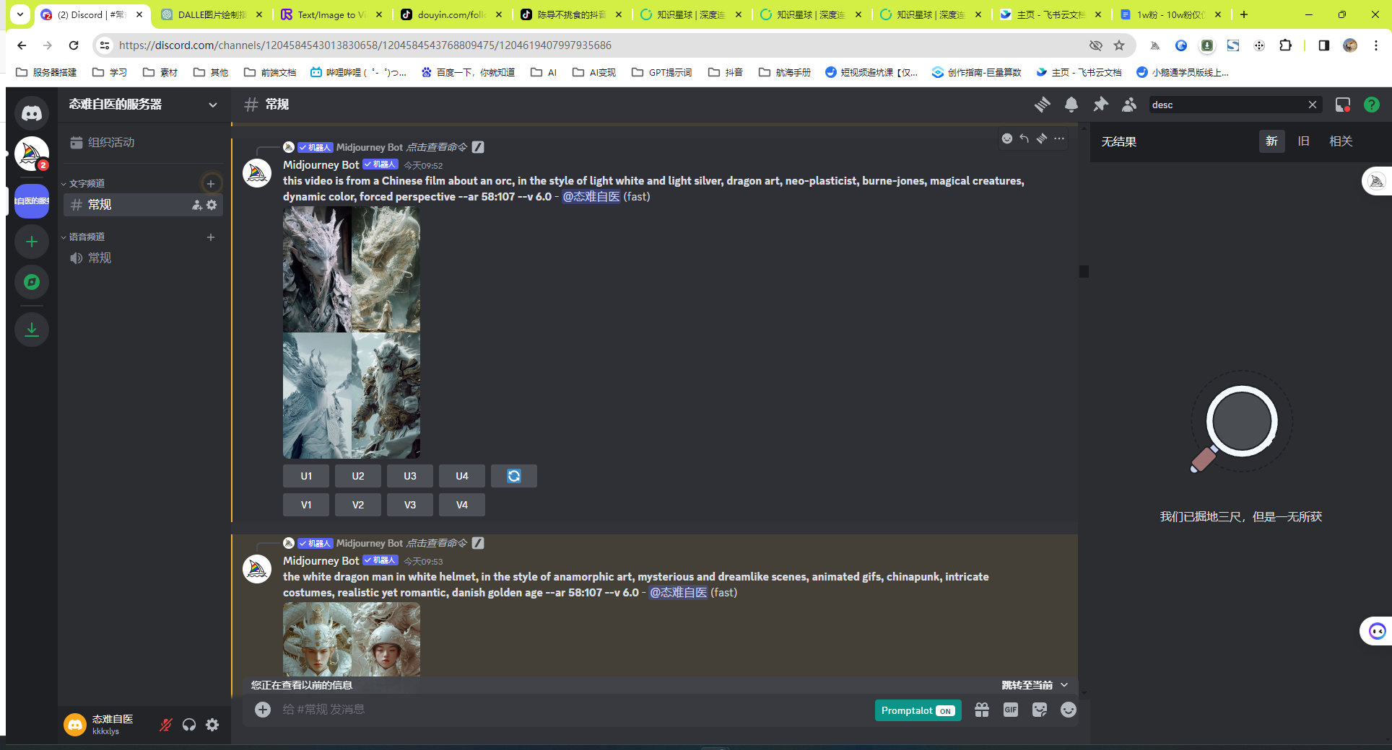The height and width of the screenshot is (750, 1392).
Task: Click the attachment plus button in message bar
Action: coord(263,710)
